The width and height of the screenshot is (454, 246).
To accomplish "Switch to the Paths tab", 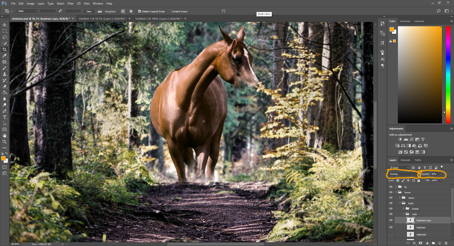I will [x=418, y=160].
